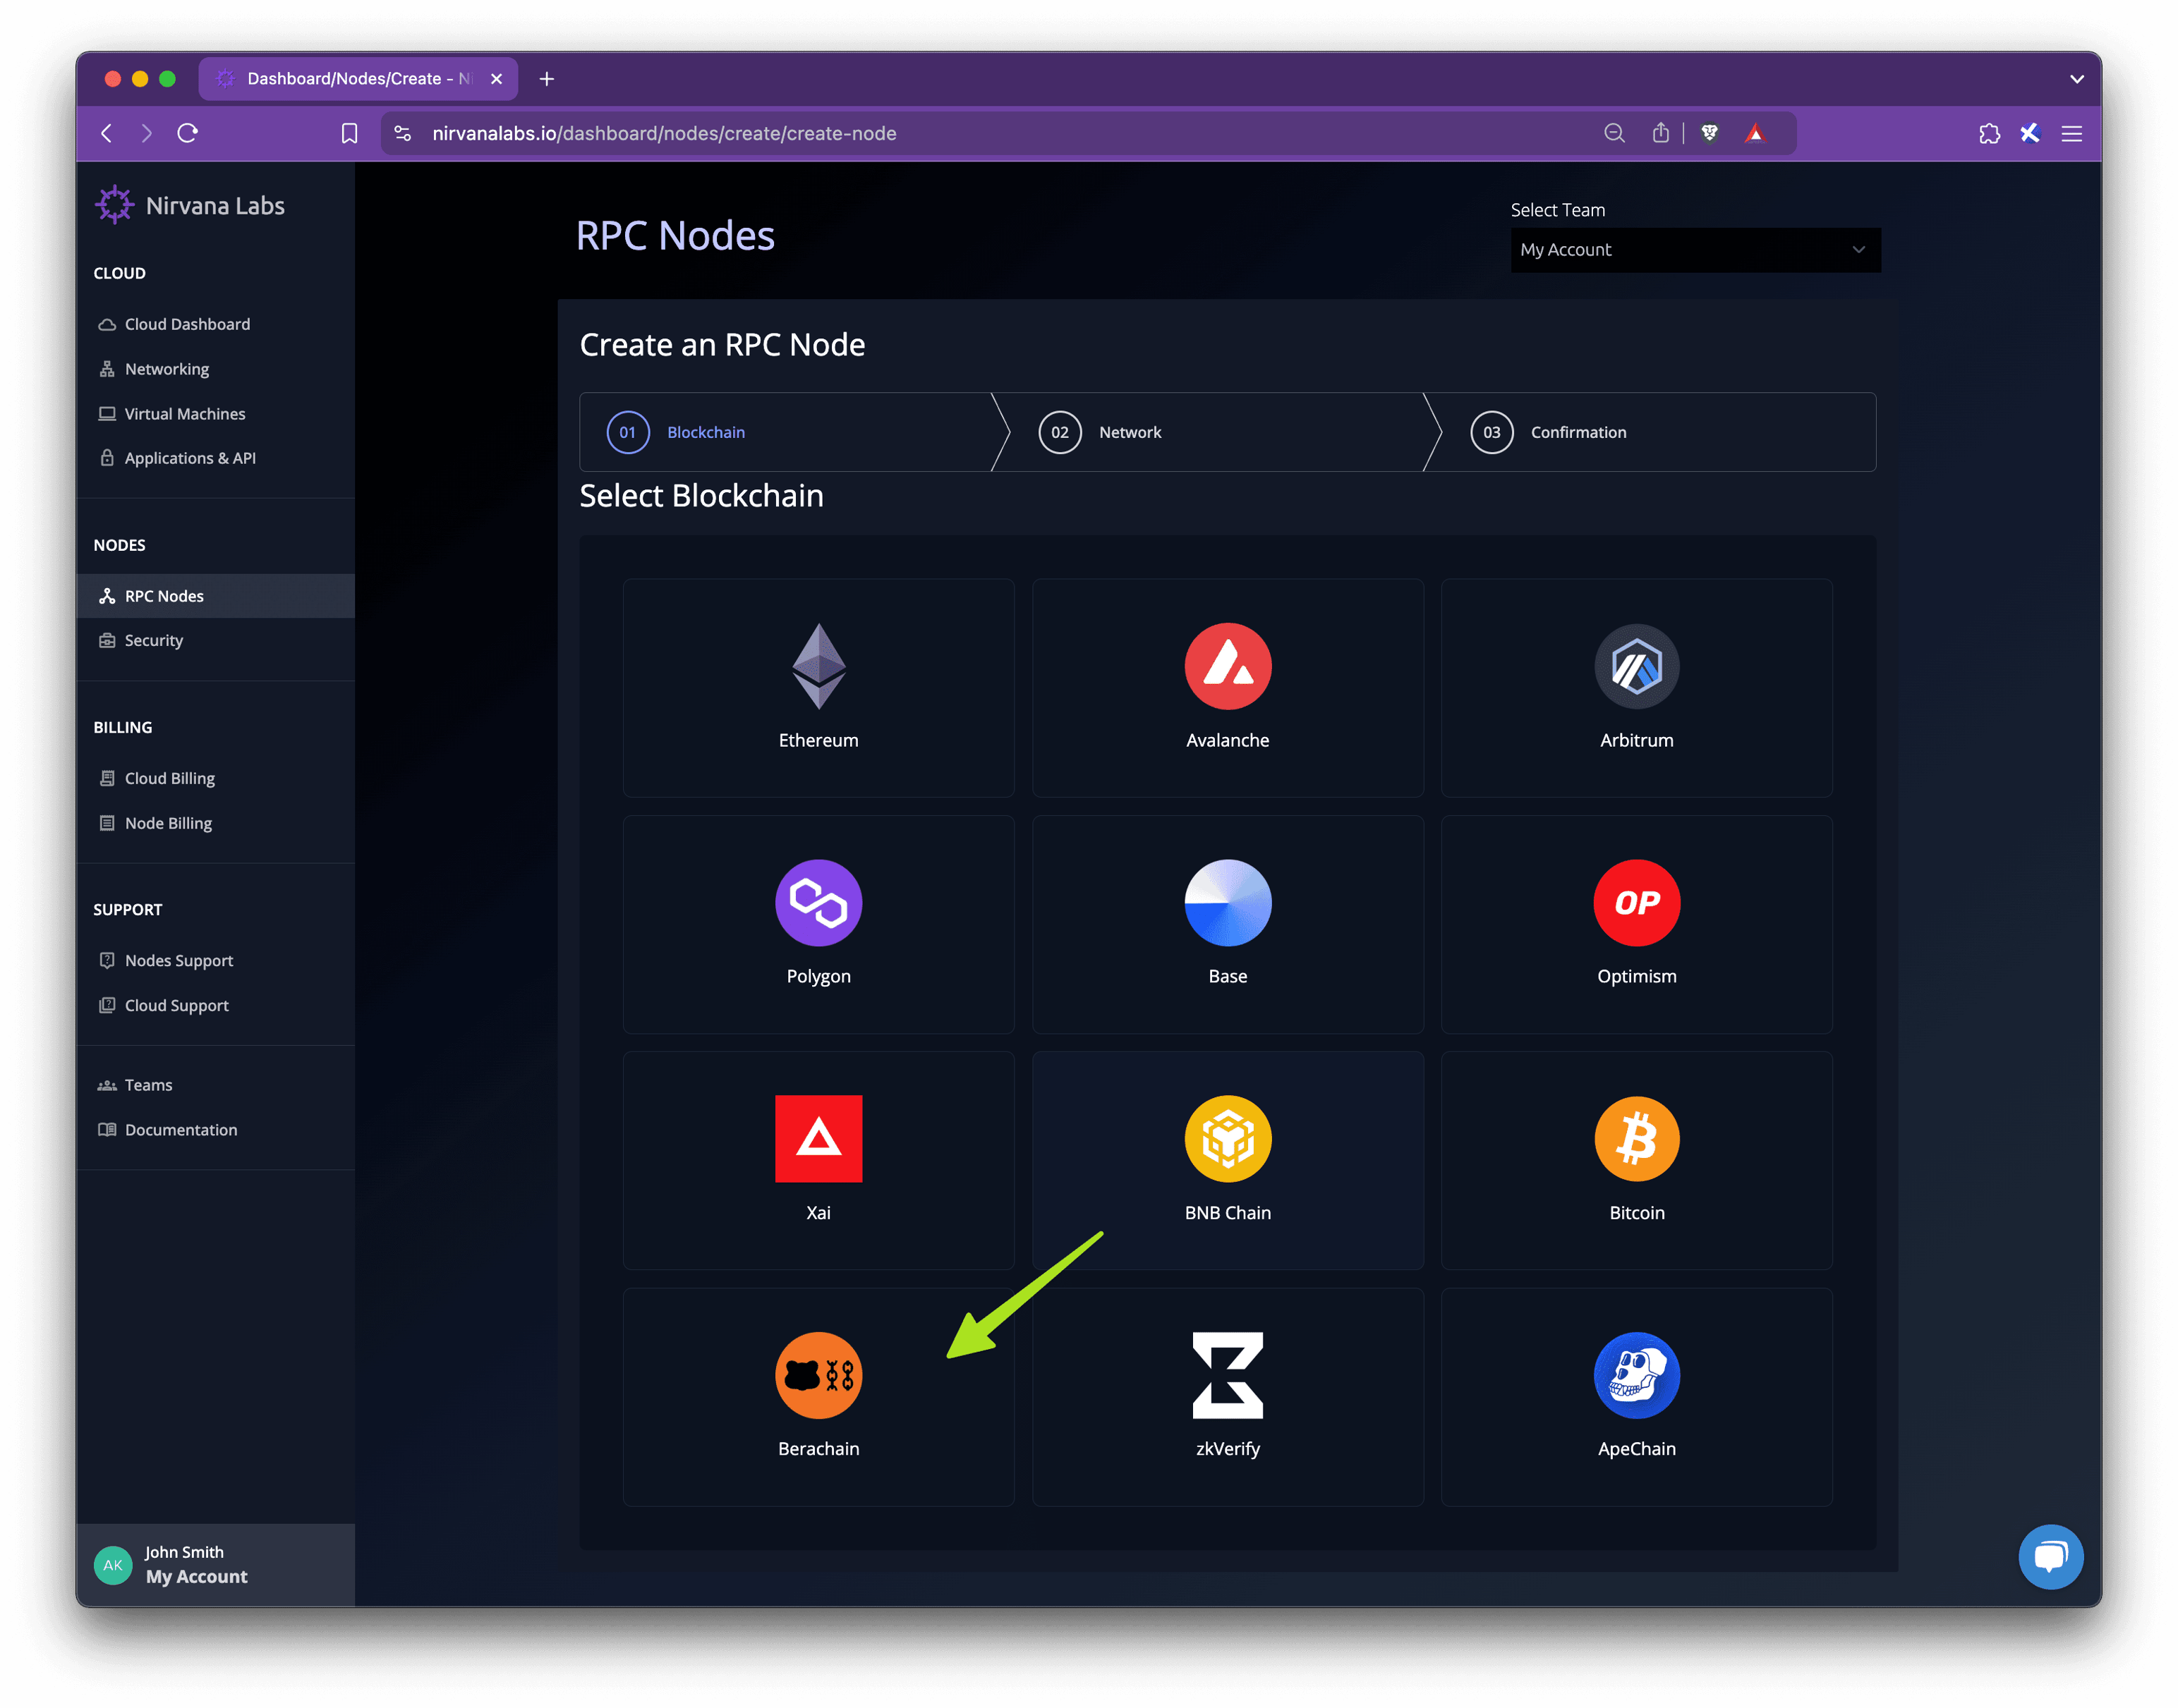Open the Documentation link
Image resolution: width=2178 pixels, height=1708 pixels.
click(x=181, y=1130)
